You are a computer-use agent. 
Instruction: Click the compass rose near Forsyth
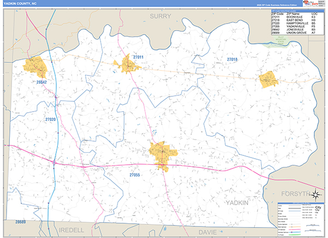point(318,194)
